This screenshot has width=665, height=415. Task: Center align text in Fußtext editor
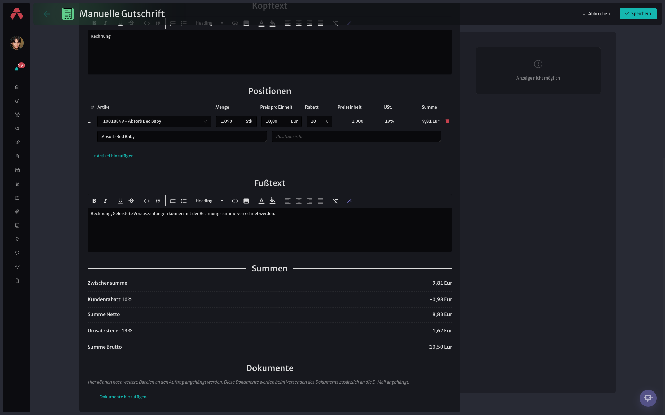tap(299, 201)
